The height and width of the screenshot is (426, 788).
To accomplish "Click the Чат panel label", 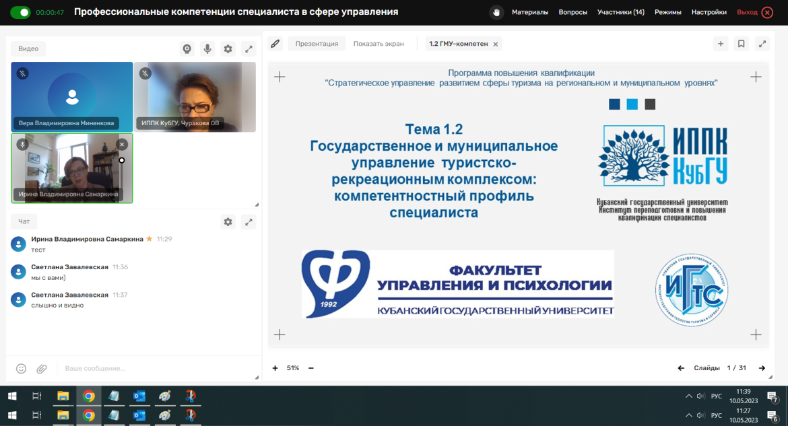I will click(24, 221).
